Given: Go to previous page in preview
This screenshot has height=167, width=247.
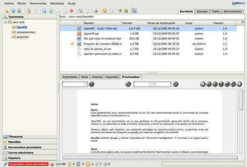Looking at the screenshot, I should click(128, 84).
